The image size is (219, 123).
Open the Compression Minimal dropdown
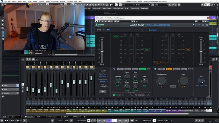coord(103,81)
